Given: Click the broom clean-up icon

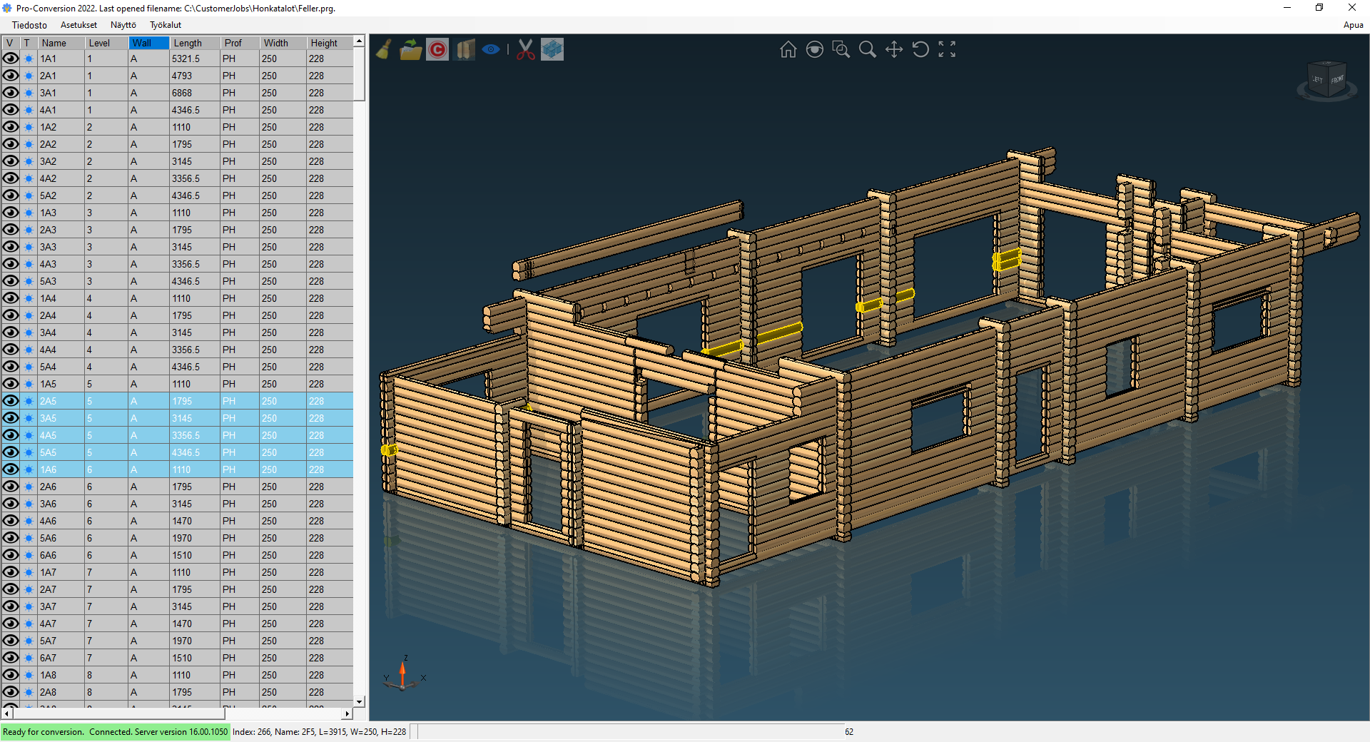Looking at the screenshot, I should pos(384,49).
